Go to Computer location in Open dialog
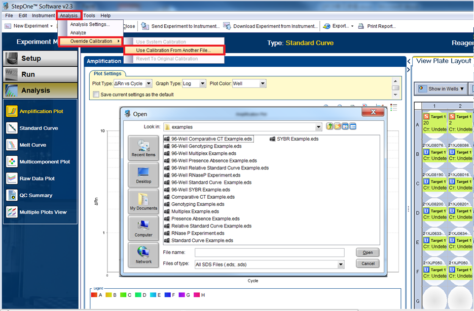This screenshot has width=474, height=311. pyautogui.click(x=143, y=229)
